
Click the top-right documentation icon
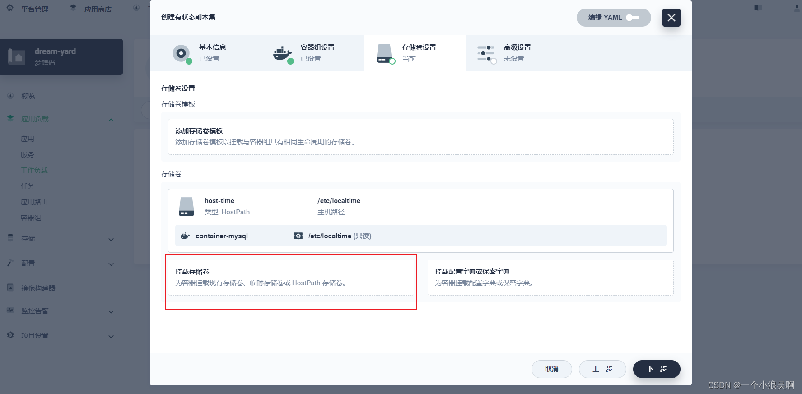click(x=758, y=8)
